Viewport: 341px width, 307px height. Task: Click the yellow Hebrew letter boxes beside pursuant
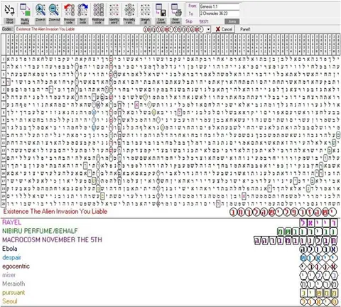[x=318, y=293]
